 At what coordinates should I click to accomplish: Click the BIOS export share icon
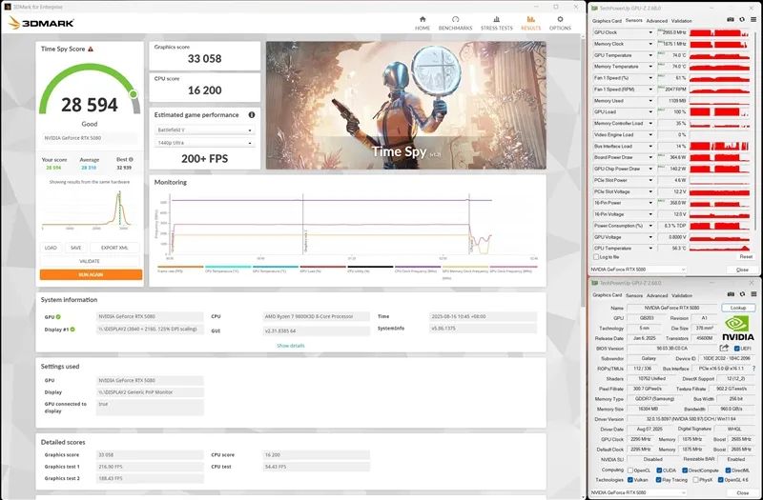[724, 348]
